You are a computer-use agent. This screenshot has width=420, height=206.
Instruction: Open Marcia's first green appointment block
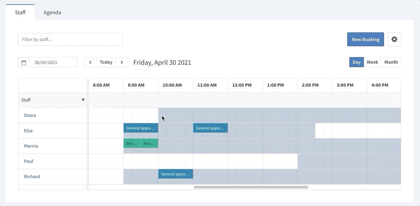tap(132, 143)
